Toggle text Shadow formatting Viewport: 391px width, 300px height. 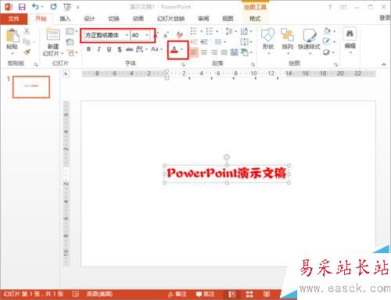click(119, 49)
